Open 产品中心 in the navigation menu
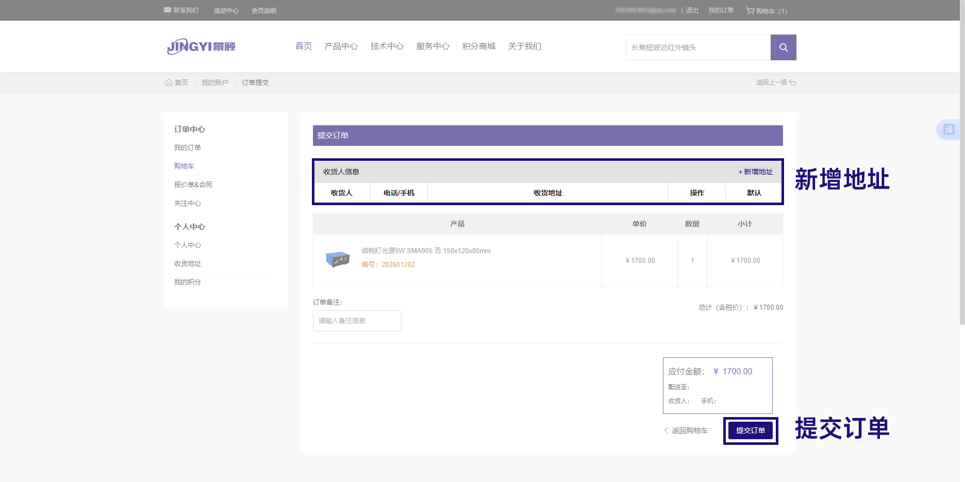This screenshot has height=482, width=965. pos(341,46)
